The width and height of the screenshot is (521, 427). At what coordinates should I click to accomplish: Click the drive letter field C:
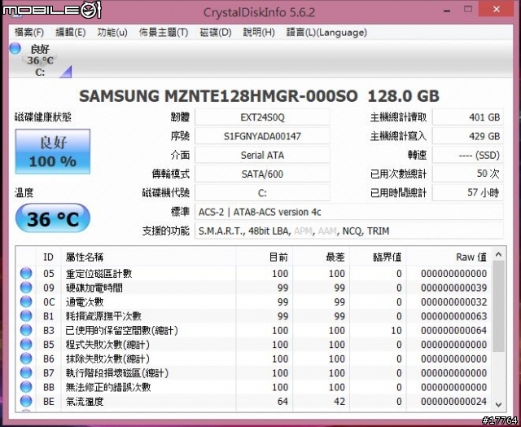coord(262,193)
